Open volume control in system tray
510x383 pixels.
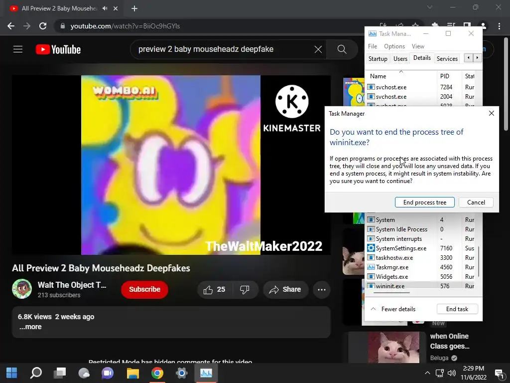pos(451,373)
